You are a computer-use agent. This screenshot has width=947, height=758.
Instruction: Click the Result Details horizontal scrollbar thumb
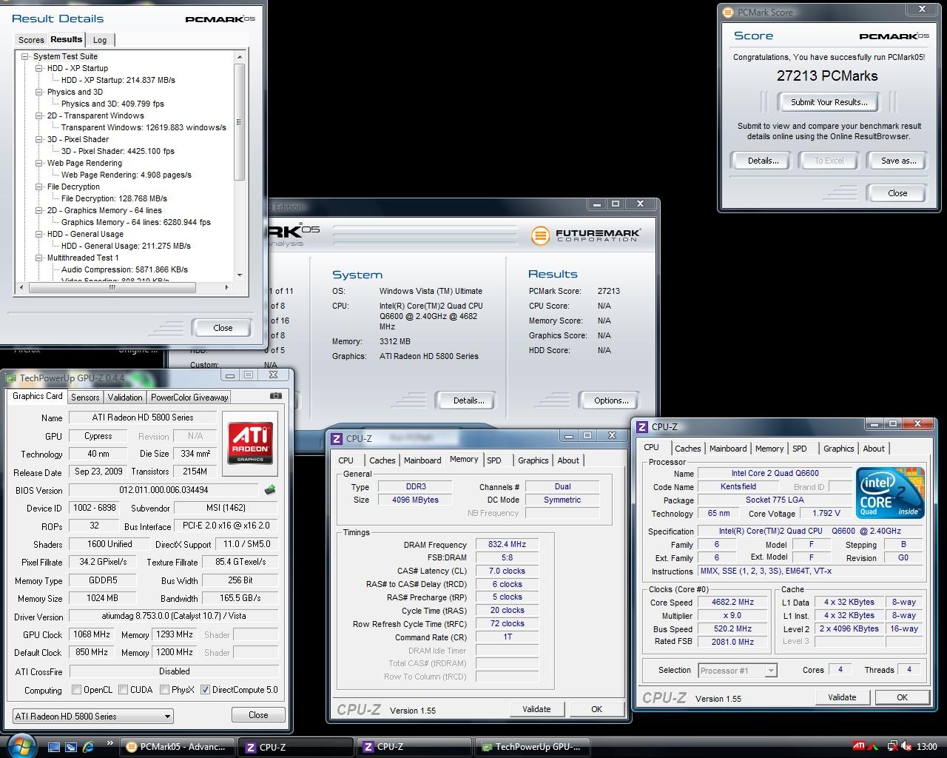(112, 287)
